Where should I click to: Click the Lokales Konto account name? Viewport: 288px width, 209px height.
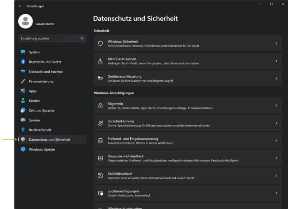pos(45,24)
